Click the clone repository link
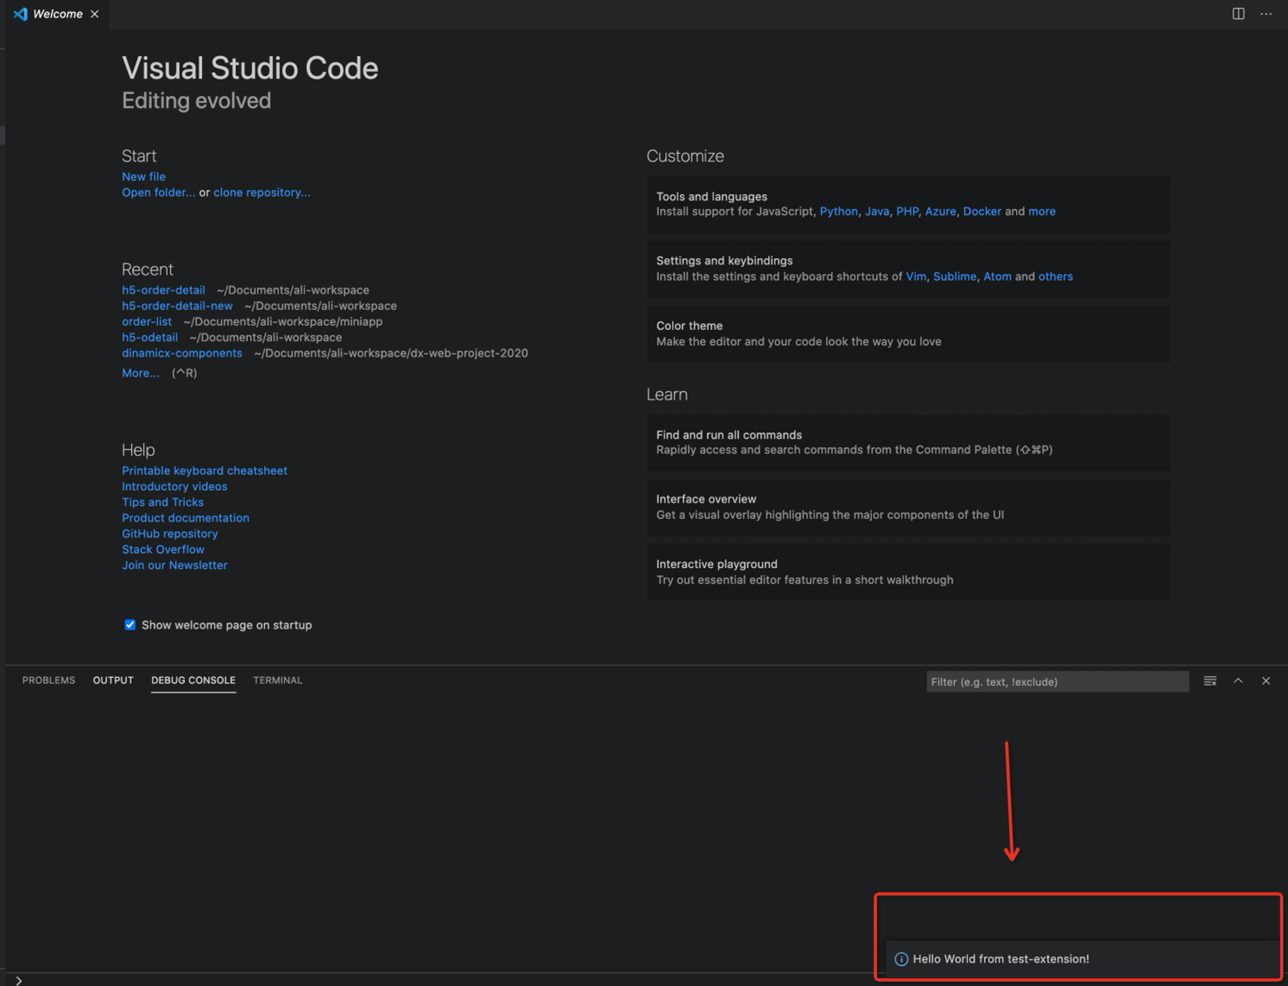 pyautogui.click(x=261, y=193)
